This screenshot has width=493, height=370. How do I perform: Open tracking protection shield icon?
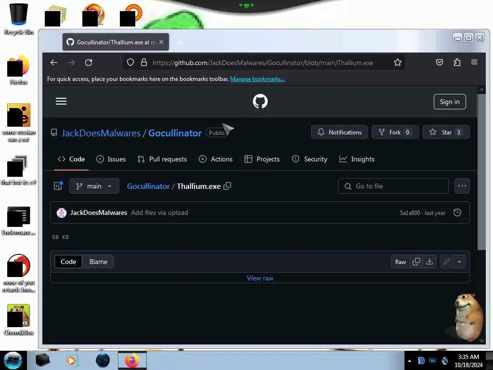[x=130, y=63]
